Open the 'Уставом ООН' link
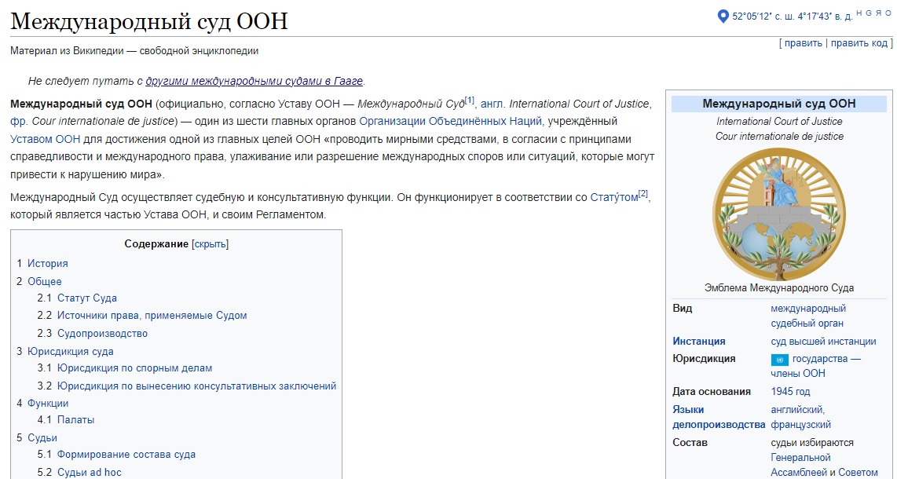 click(46, 139)
